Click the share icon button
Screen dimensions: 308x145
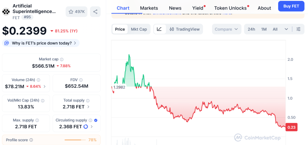pos(95,12)
